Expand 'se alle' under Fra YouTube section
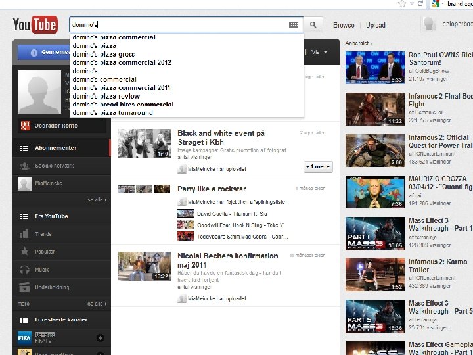The image size is (473, 355). [97, 304]
